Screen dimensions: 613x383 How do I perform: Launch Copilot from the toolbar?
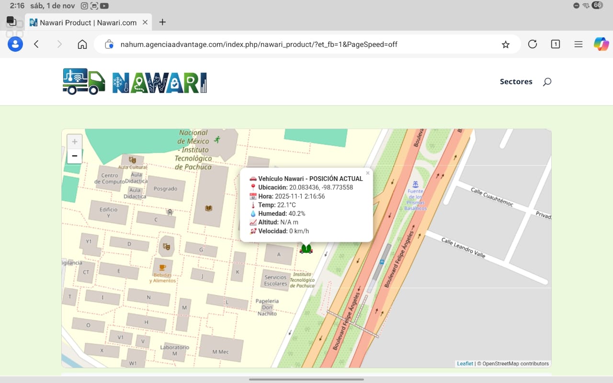[601, 44]
